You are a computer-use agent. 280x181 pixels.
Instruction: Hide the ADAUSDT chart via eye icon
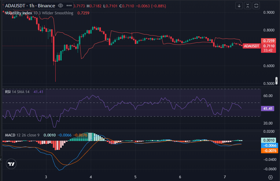pyautogui.click(x=60, y=5)
